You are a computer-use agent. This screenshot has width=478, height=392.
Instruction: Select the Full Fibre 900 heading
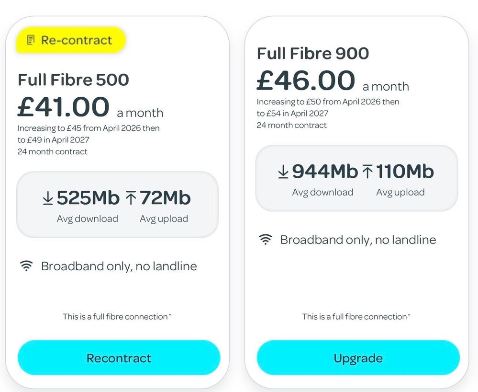312,53
